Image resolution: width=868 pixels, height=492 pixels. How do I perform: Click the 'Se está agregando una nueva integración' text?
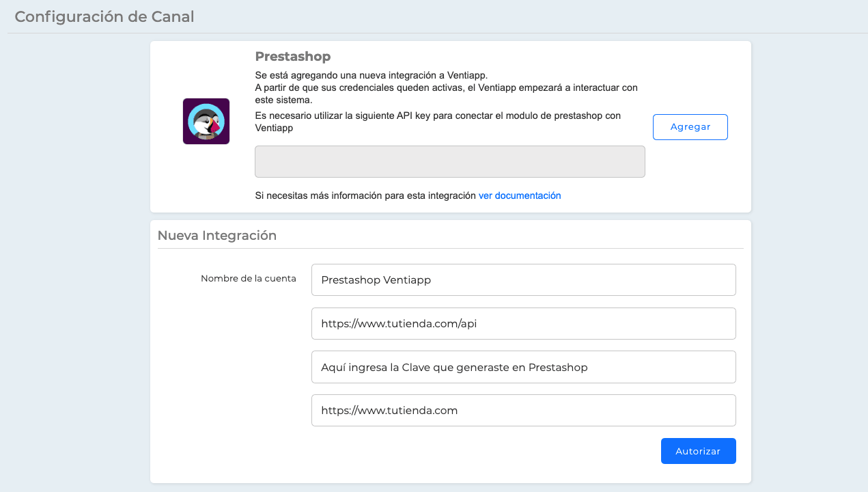[372, 75]
